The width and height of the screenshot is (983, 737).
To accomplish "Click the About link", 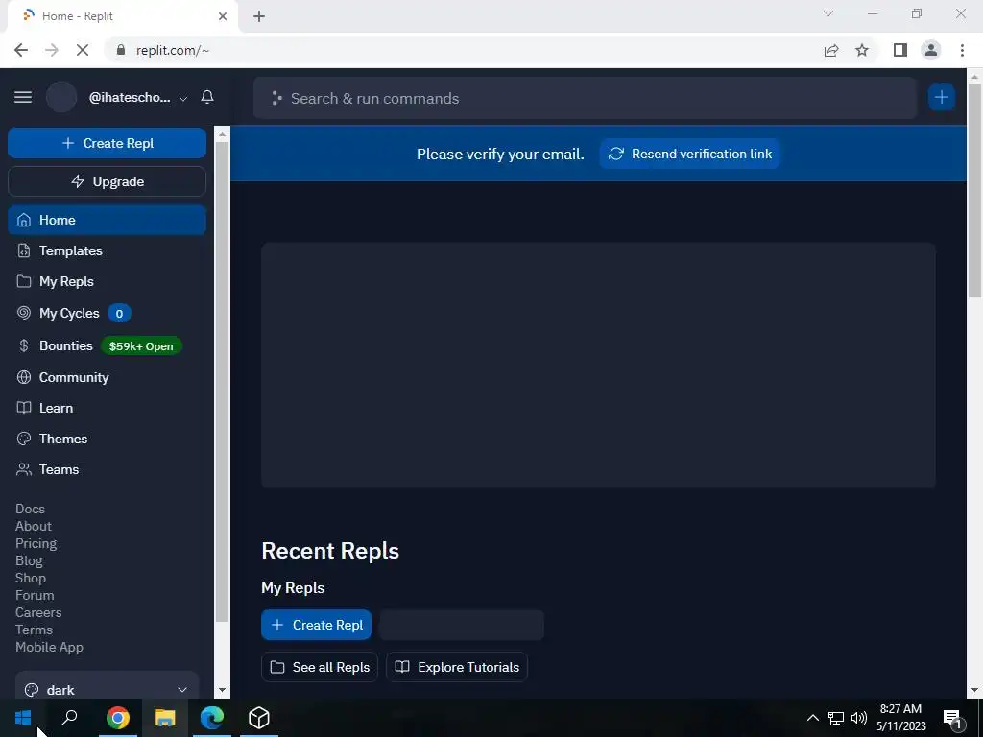I will pyautogui.click(x=34, y=526).
